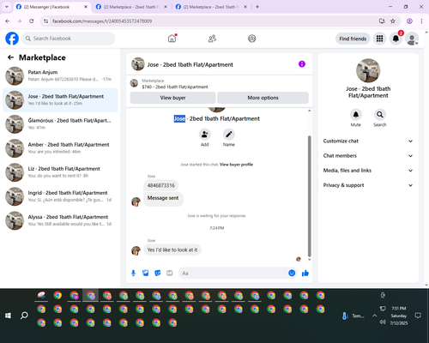Open the Windows notification center icon

click(x=418, y=316)
